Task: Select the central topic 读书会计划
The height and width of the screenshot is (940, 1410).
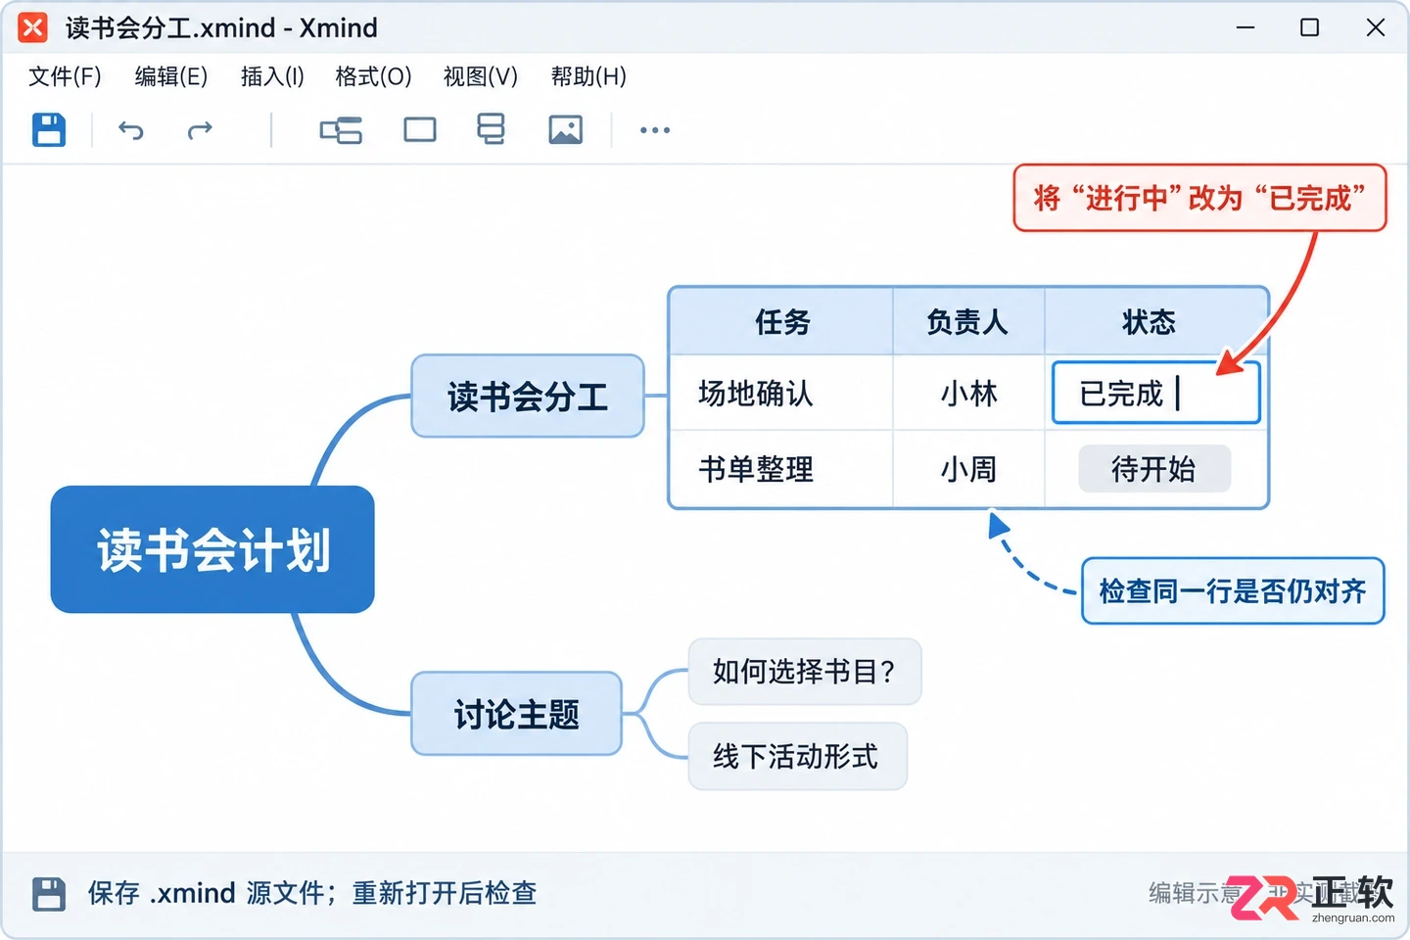Action: tap(212, 549)
